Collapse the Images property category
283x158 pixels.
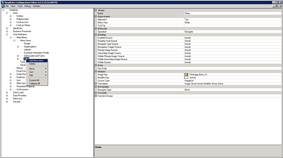(96, 71)
